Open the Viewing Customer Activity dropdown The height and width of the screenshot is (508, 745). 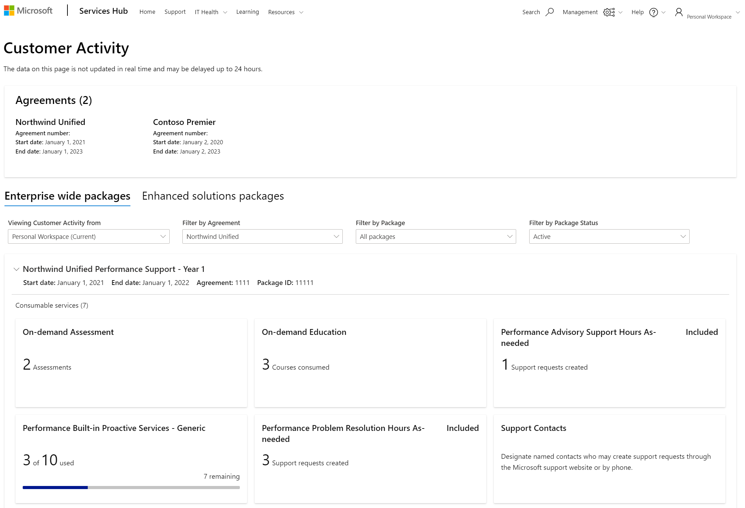tap(88, 236)
